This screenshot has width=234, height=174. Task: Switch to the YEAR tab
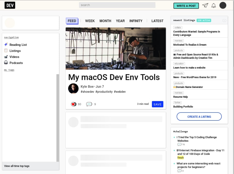[x=120, y=21]
